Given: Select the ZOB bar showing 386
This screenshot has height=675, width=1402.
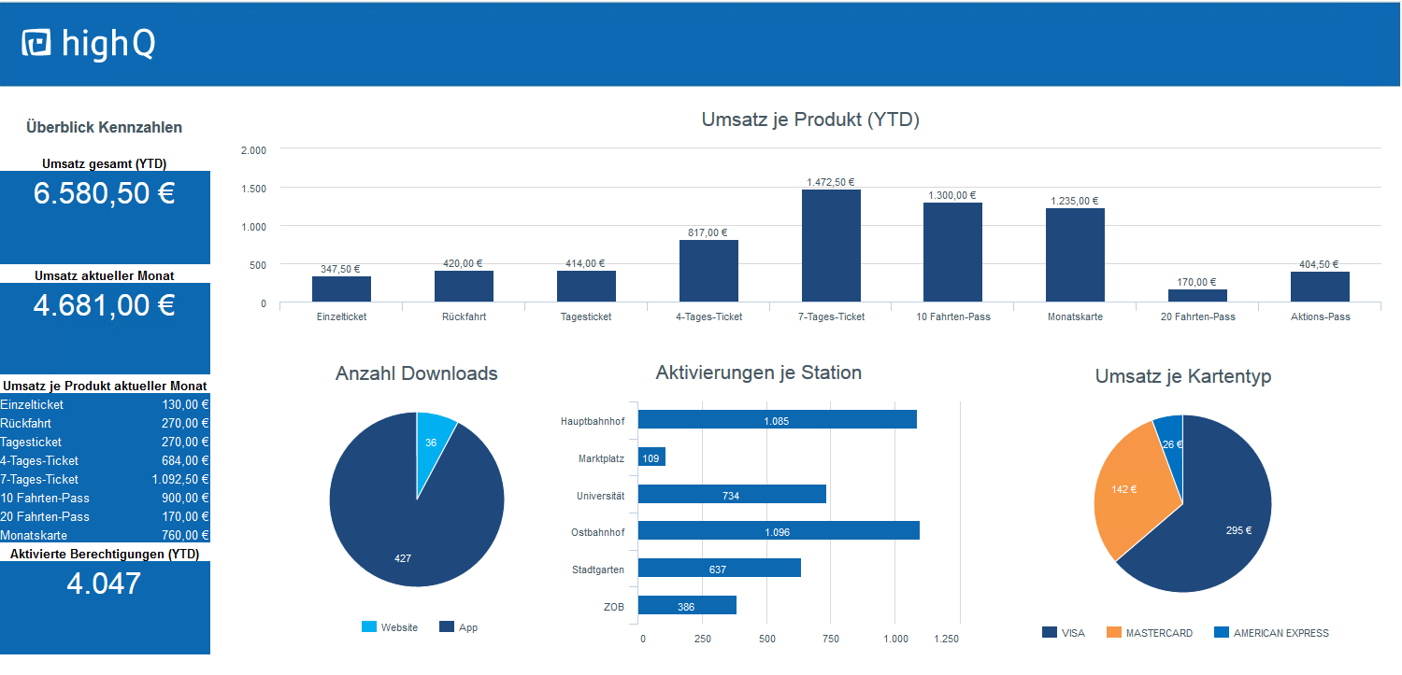Looking at the screenshot, I should 687,605.
